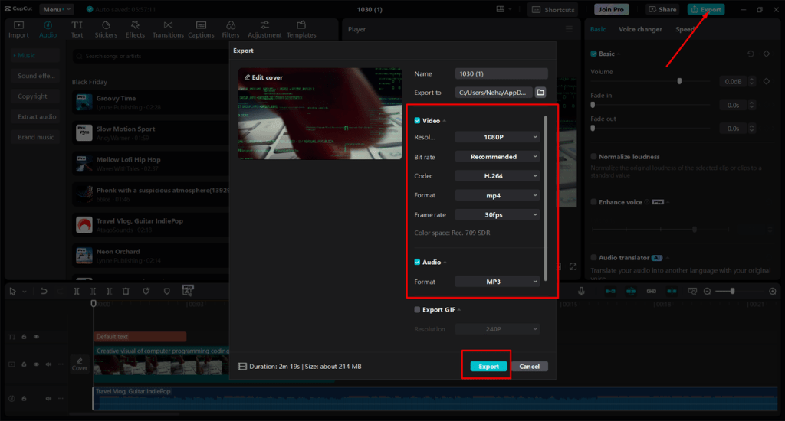The image size is (785, 421).
Task: Select the Transitions icon in the toolbar
Action: pos(168,26)
